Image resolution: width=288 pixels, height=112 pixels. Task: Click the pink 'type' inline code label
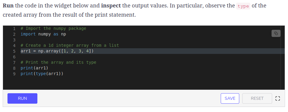click(243, 6)
